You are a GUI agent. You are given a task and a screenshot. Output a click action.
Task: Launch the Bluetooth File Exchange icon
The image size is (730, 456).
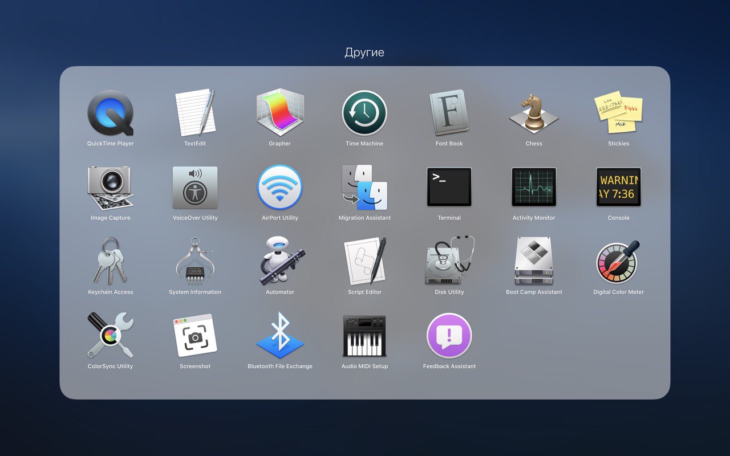click(x=280, y=336)
